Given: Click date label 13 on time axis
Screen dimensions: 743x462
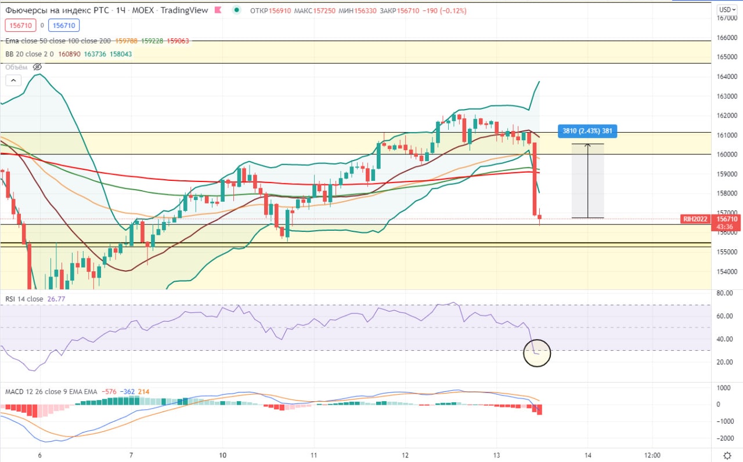Looking at the screenshot, I should pos(496,455).
